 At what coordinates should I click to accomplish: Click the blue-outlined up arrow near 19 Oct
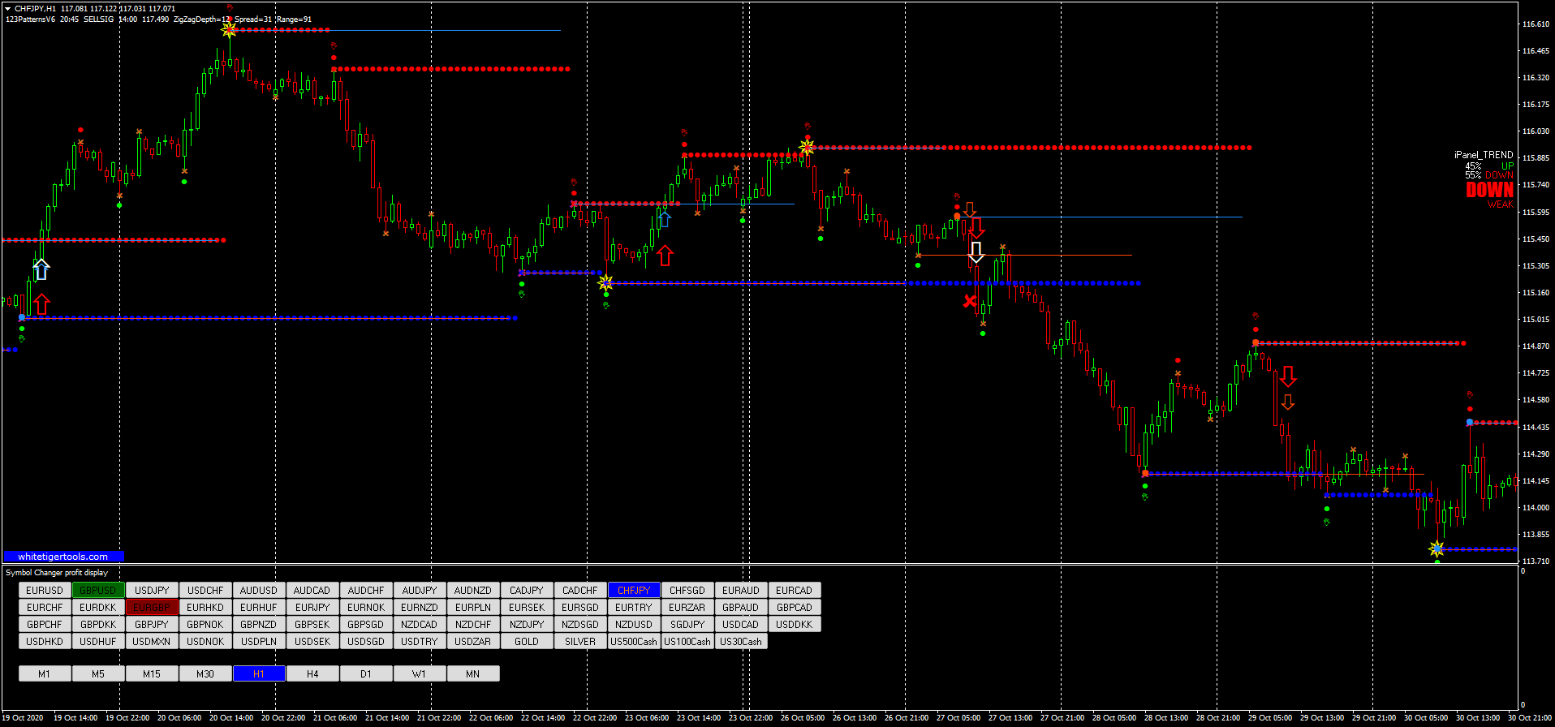[x=41, y=269]
